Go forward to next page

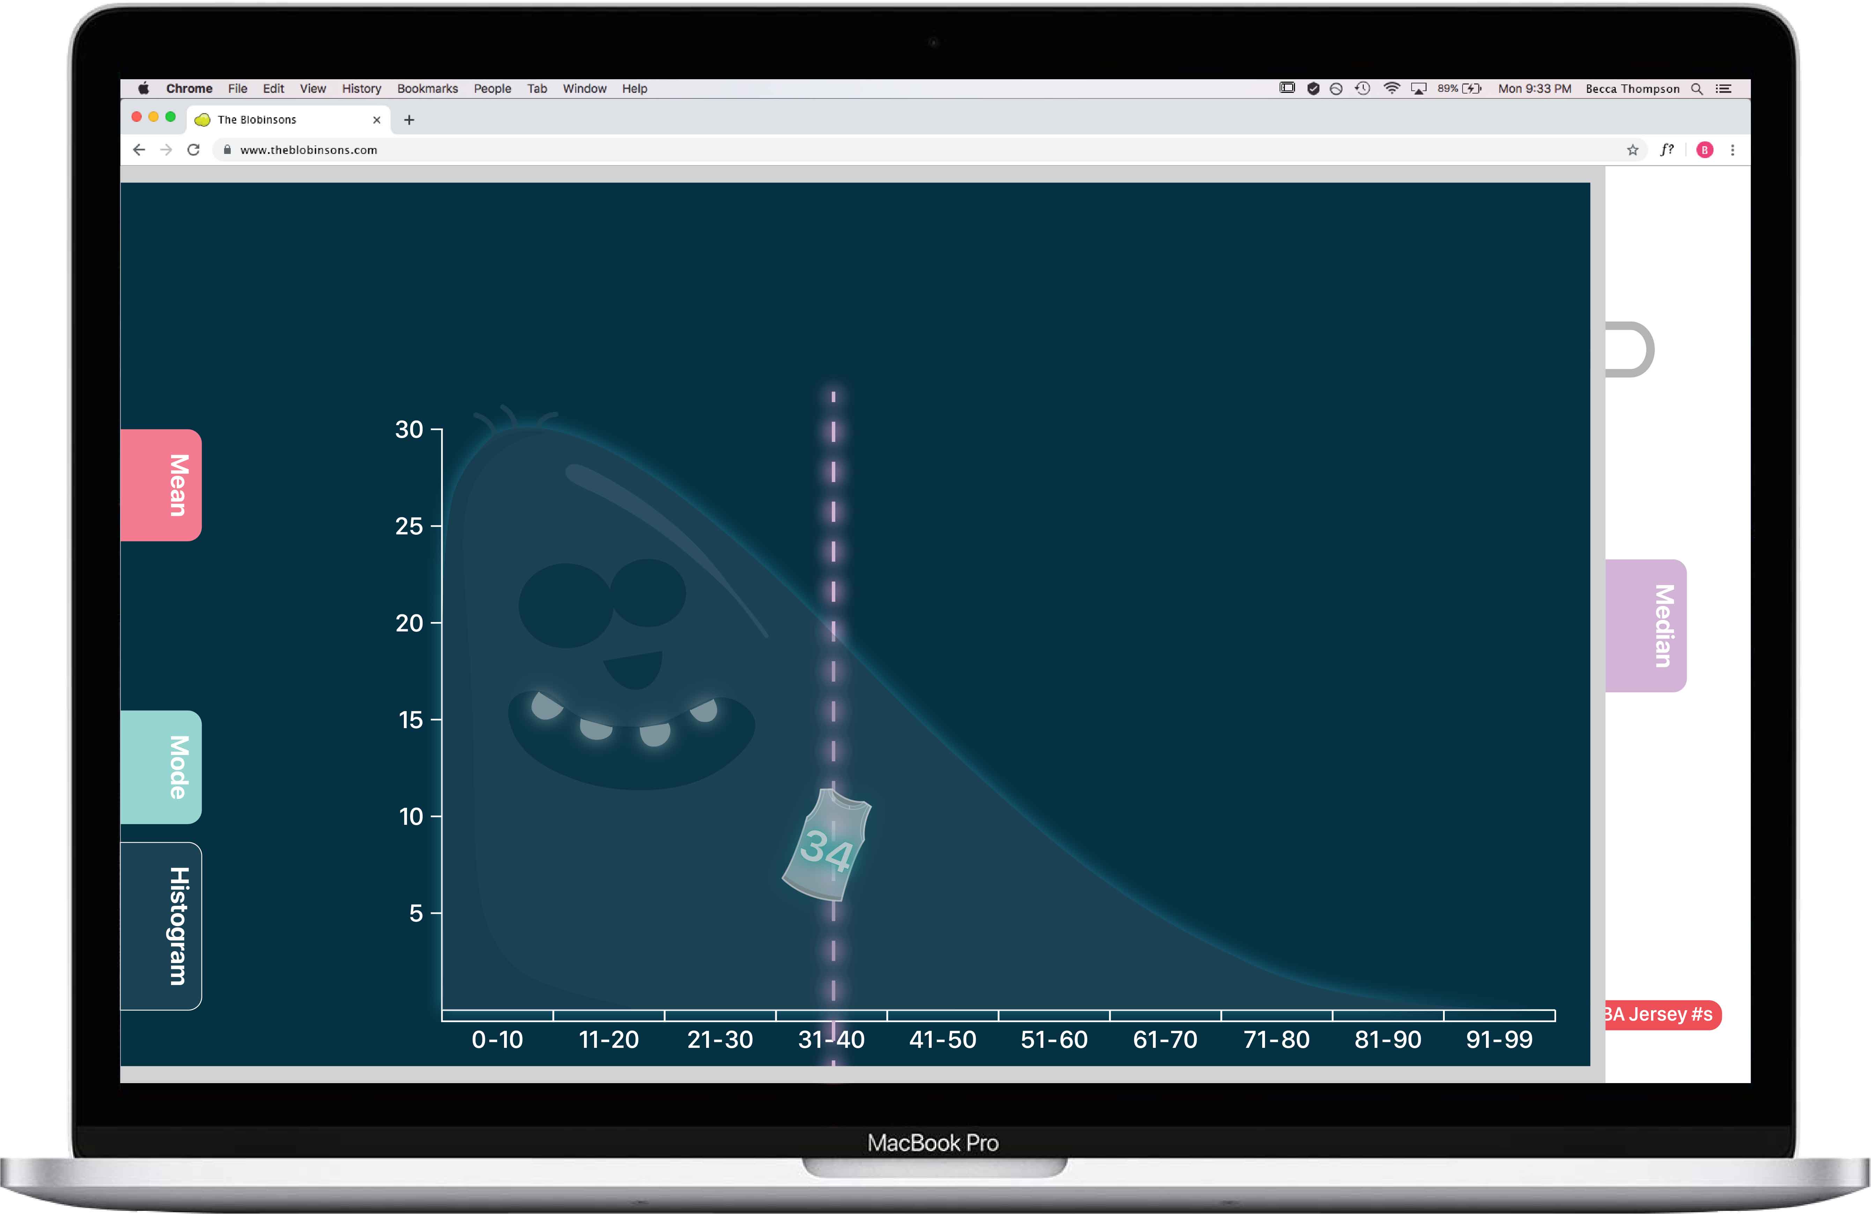(166, 149)
